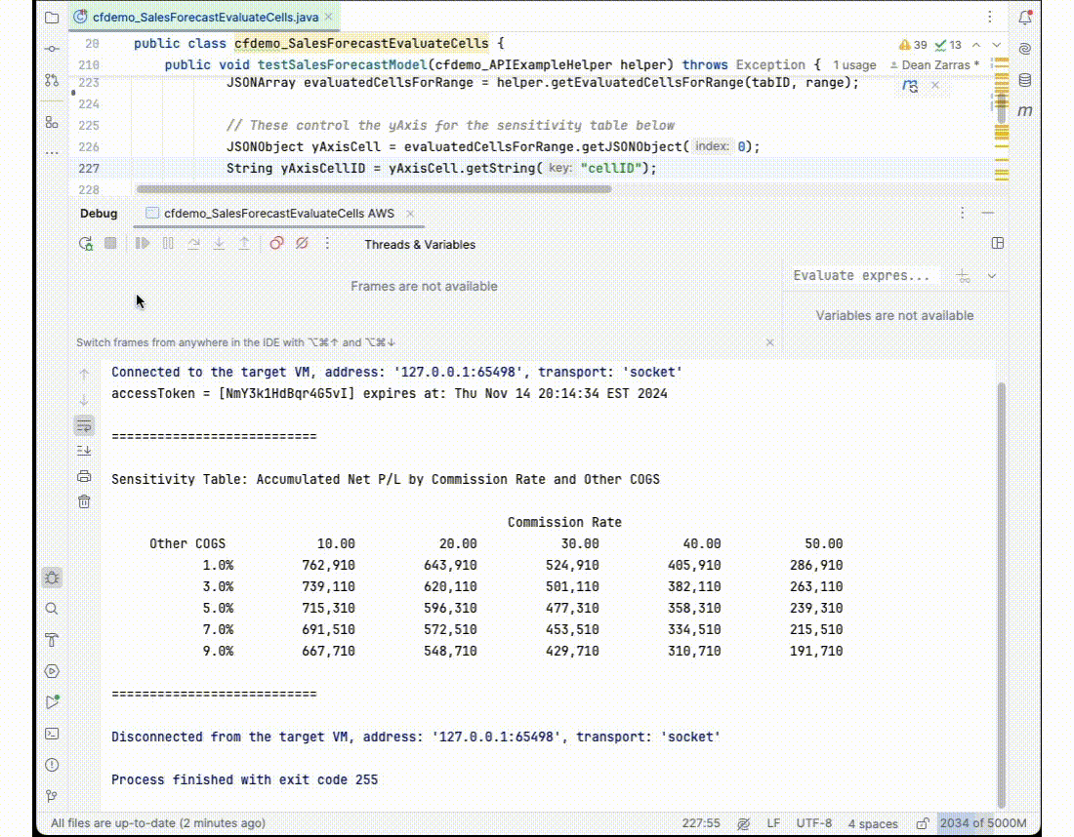
Task: Click Pause Program in debug toolbar
Action: pyautogui.click(x=168, y=244)
